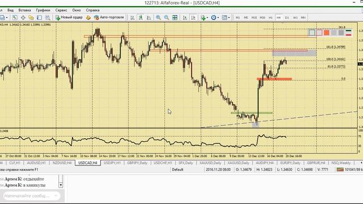363x204 pixels.
Task: Switch to USDCHF,H1 chart tab
Action: point(163,163)
